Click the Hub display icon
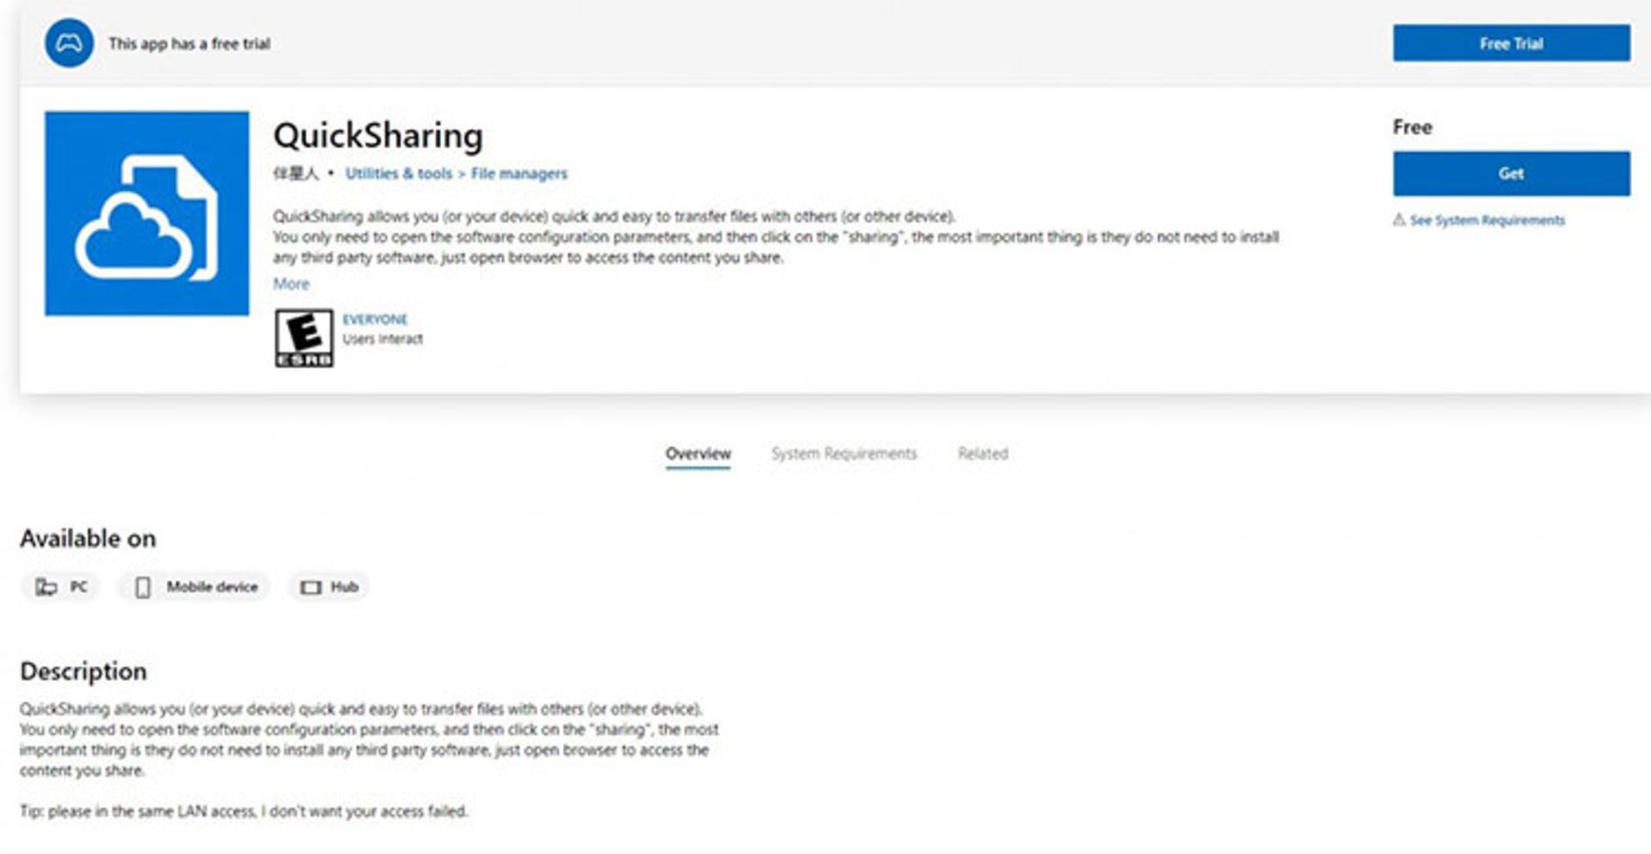1651x854 pixels. tap(310, 587)
